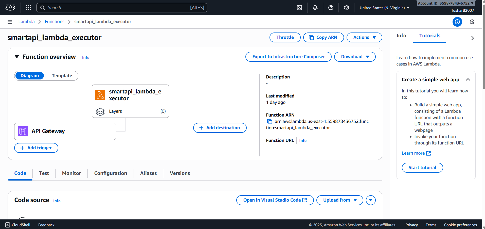The height and width of the screenshot is (229, 485).
Task: Click Export to Infrastructure Composer
Action: pyautogui.click(x=289, y=57)
